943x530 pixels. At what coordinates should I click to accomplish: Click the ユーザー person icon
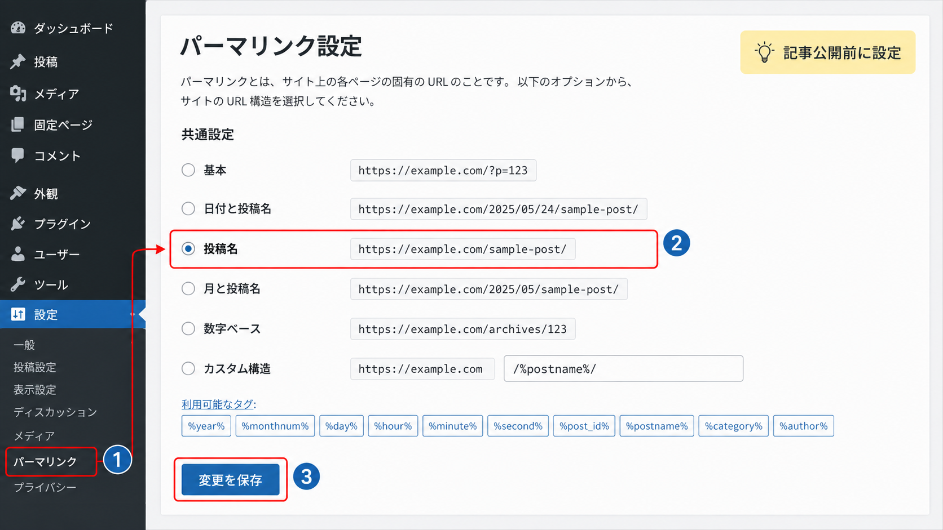[18, 254]
